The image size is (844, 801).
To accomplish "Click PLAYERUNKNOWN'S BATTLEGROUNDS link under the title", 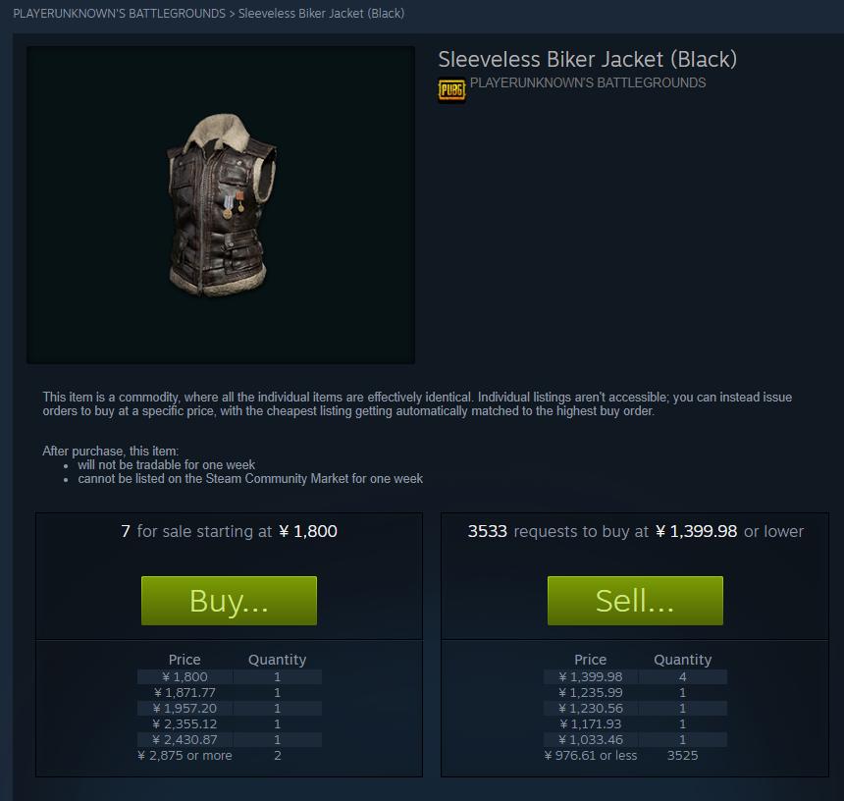I will coord(588,82).
